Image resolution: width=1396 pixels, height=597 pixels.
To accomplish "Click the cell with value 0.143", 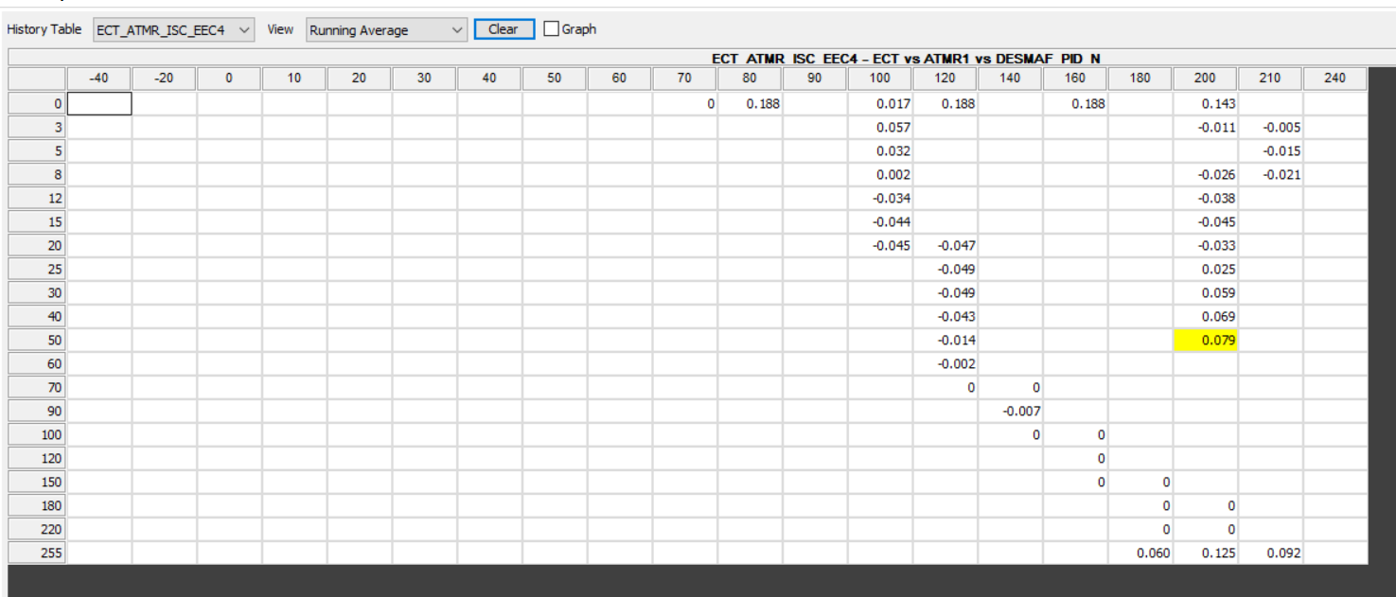I will [x=1205, y=104].
